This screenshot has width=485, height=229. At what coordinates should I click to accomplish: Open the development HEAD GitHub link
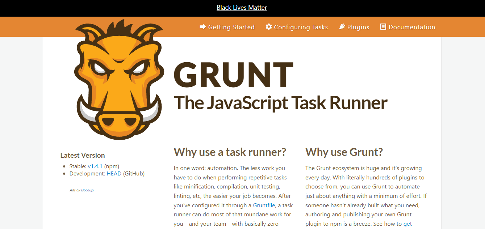click(x=114, y=174)
